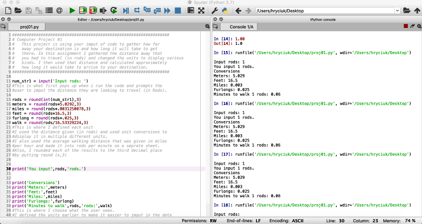
Task: Click line number 38 in the gutter
Action: click(x=8, y=206)
